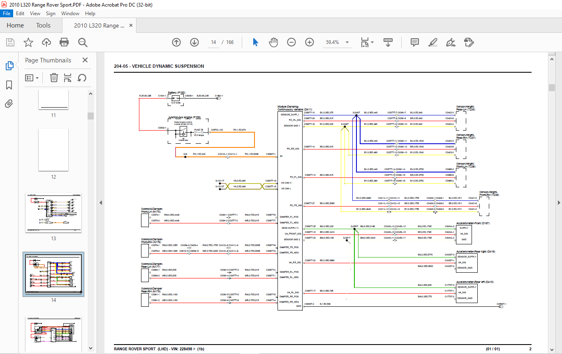Switch to the Home tab

coord(15,25)
